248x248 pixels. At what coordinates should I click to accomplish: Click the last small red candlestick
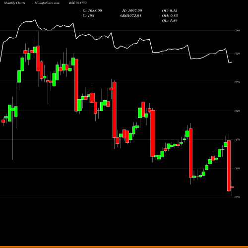[x=232, y=187]
